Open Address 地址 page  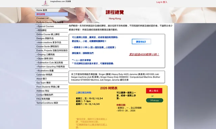[x=51, y=91]
